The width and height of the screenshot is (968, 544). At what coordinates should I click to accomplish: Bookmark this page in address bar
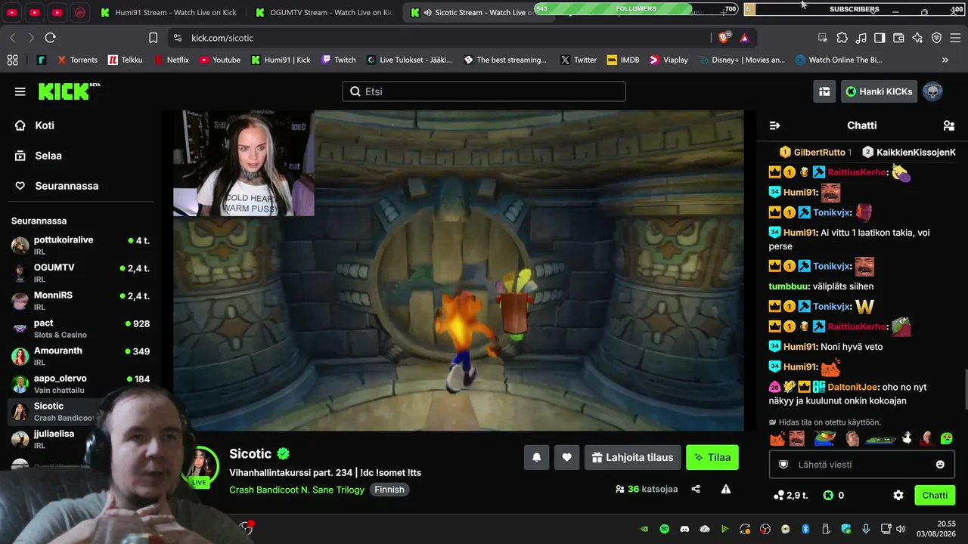[153, 38]
